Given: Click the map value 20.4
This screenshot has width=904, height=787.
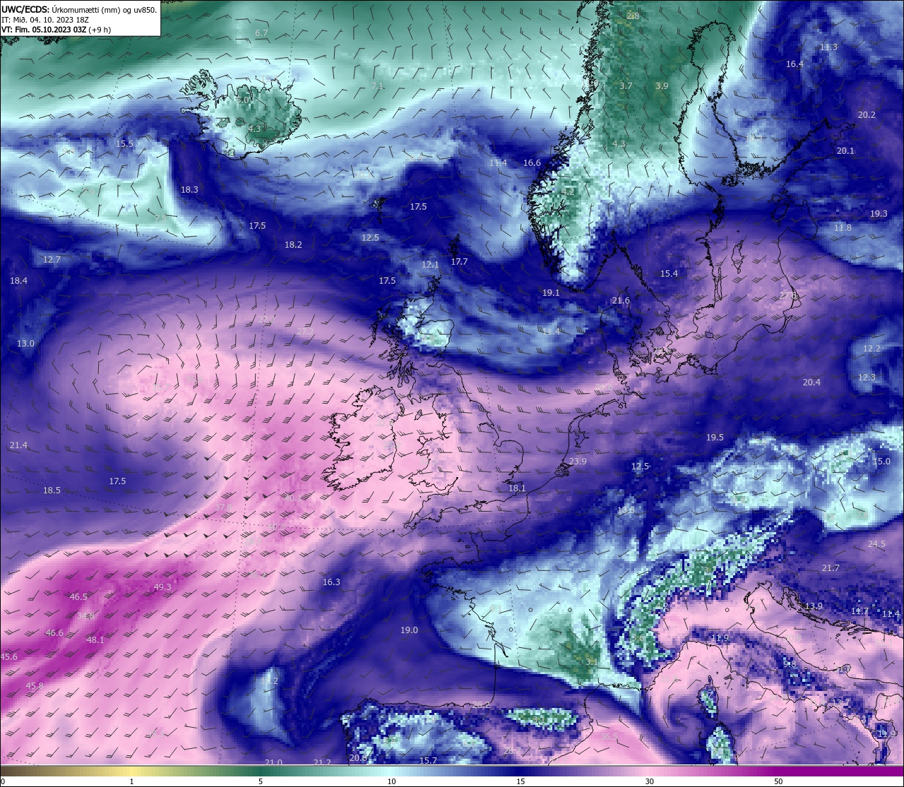Looking at the screenshot, I should coord(811,383).
